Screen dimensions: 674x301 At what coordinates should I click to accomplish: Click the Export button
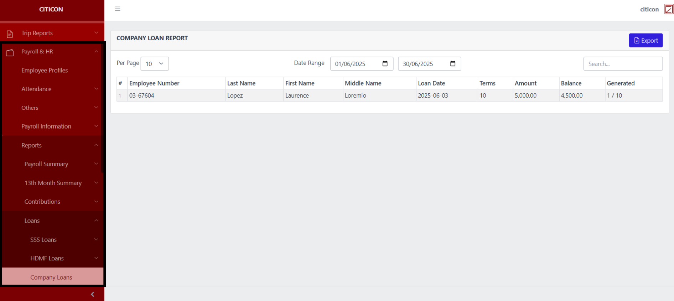646,41
